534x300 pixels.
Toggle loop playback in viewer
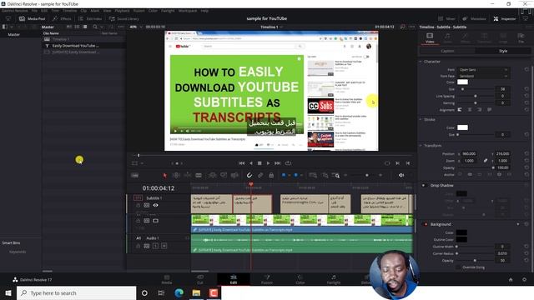pos(288,163)
